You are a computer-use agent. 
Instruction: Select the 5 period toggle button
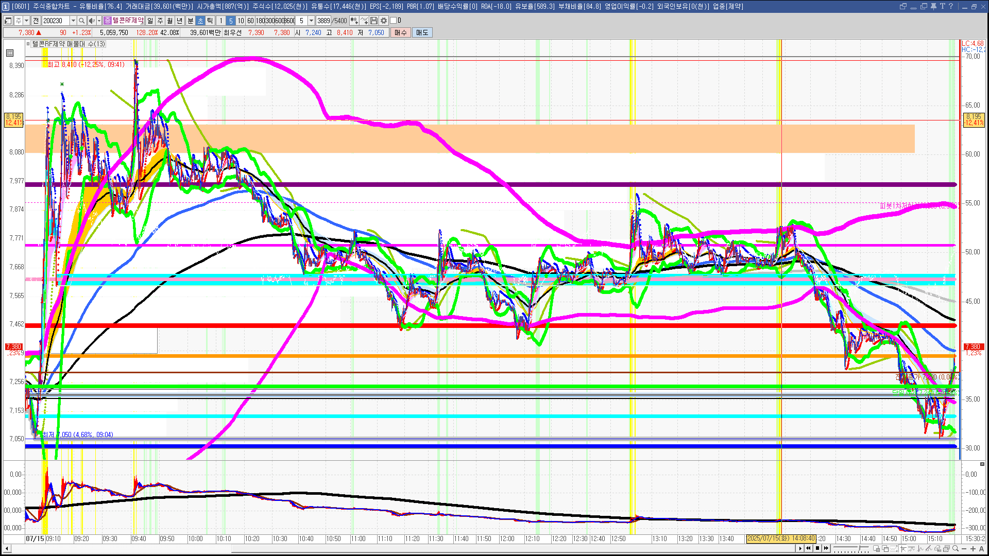(231, 21)
